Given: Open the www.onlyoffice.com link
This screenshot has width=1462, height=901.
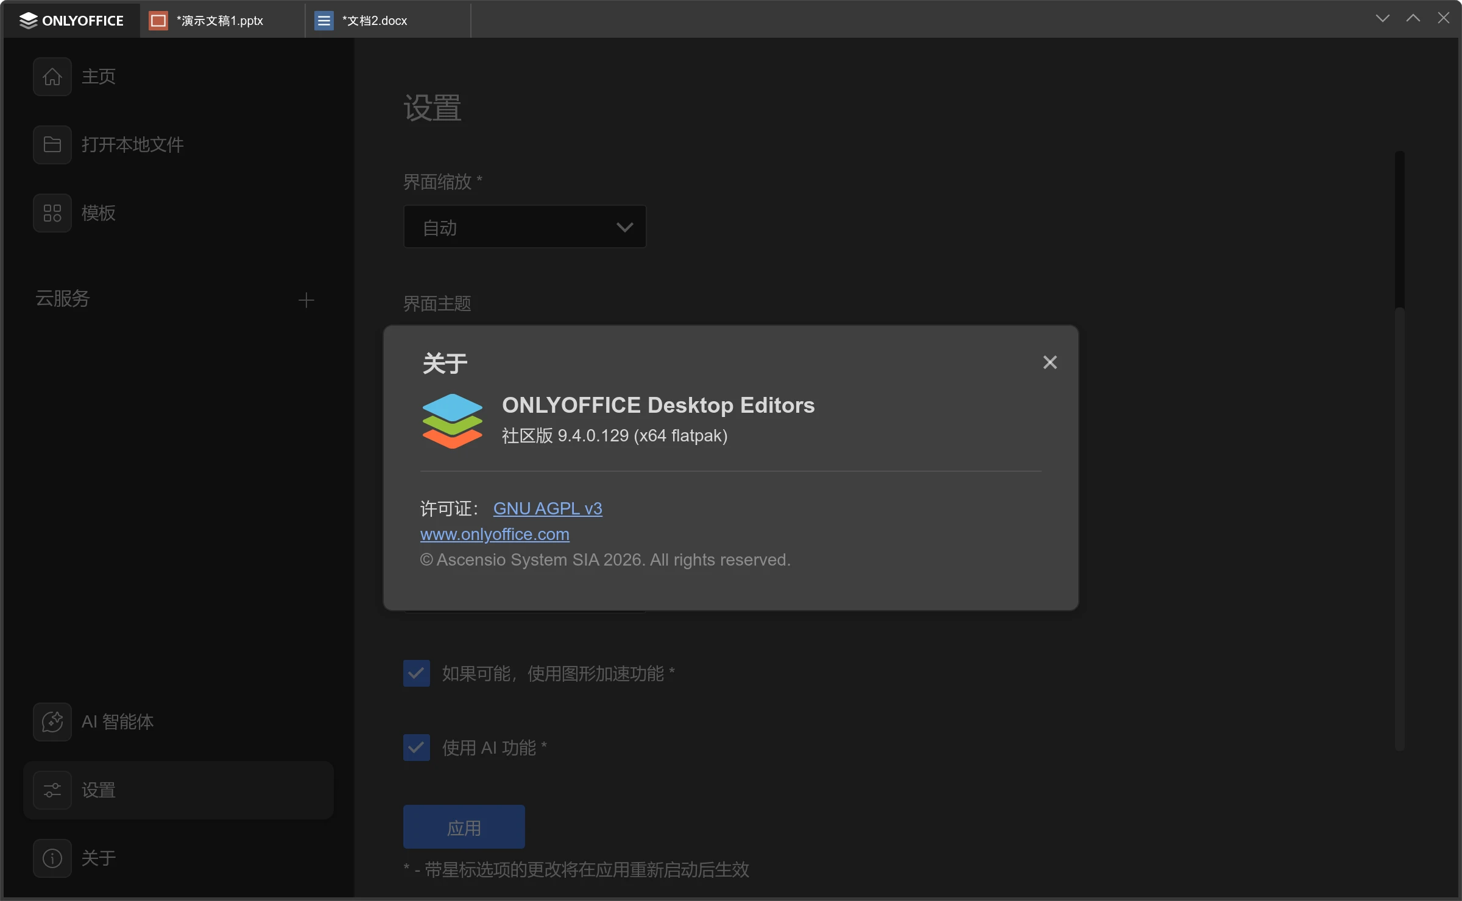Looking at the screenshot, I should pos(495,535).
